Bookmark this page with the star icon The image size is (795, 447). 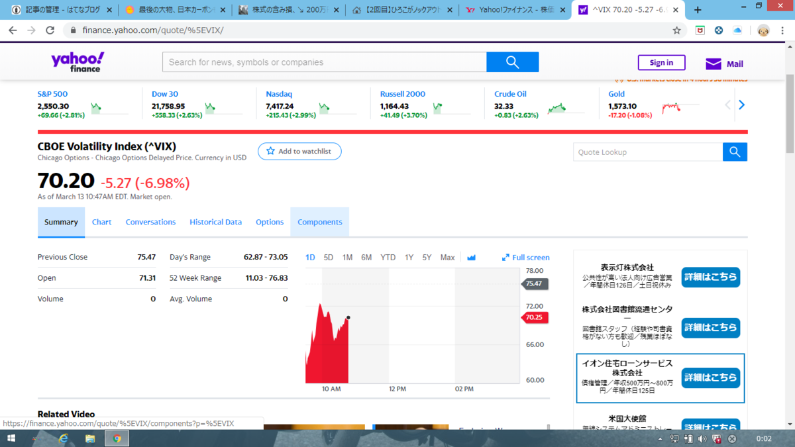pyautogui.click(x=676, y=30)
